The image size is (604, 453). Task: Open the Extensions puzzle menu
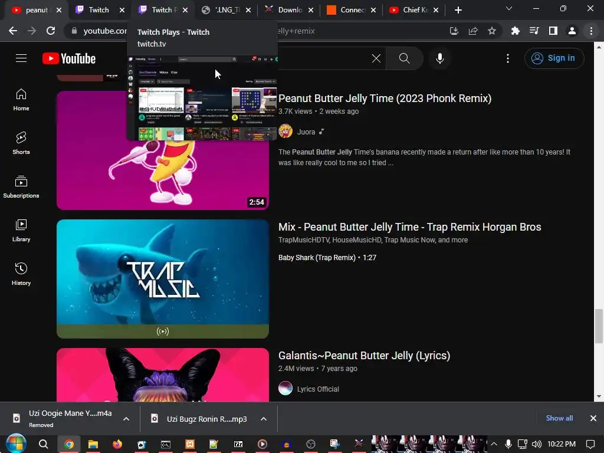click(x=516, y=31)
